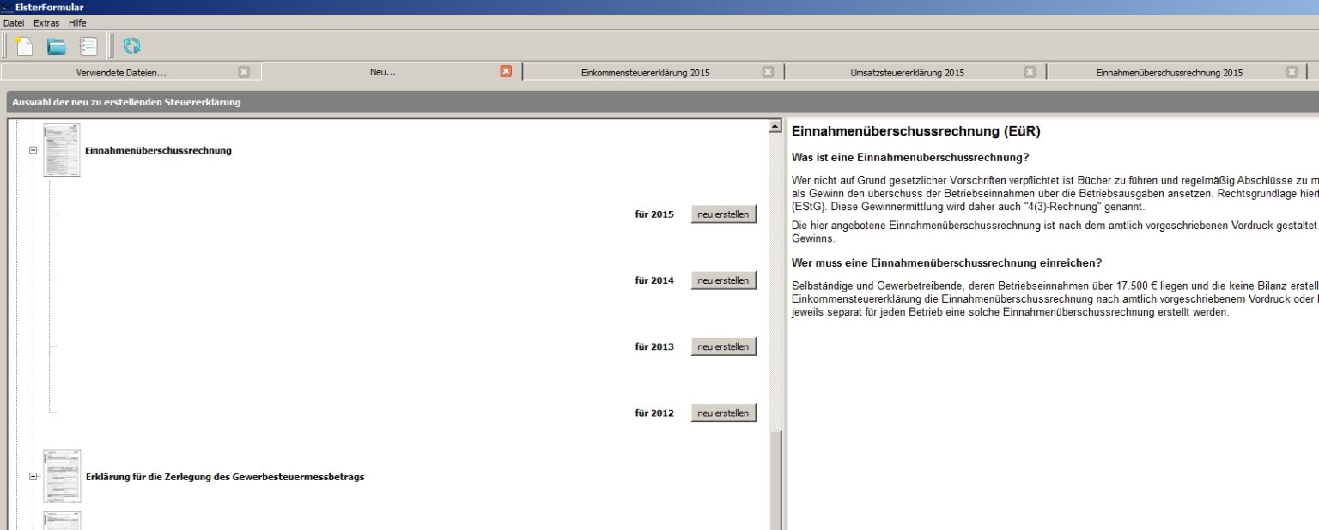The image size is (1319, 530).
Task: Click the checklist form toolbar icon
Action: click(88, 46)
